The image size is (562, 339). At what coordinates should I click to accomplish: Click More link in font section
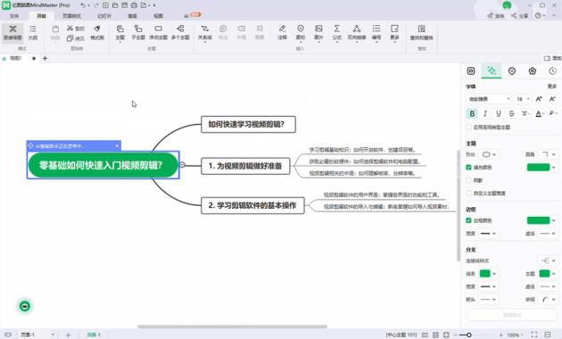[x=552, y=87]
